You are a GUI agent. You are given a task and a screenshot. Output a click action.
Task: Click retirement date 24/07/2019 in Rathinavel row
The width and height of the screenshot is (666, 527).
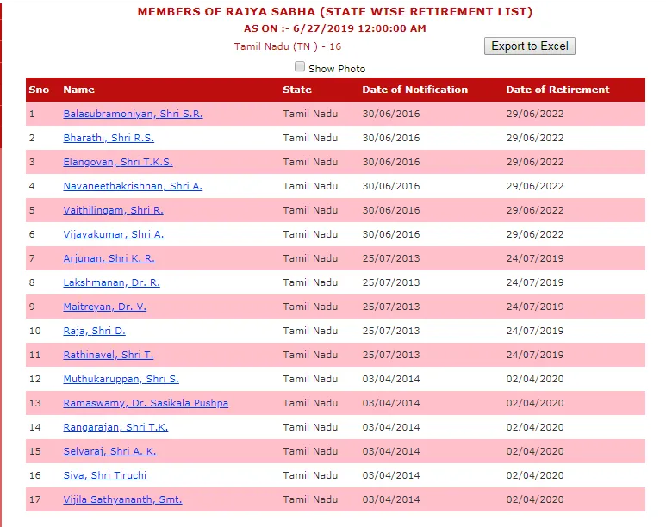click(x=535, y=355)
